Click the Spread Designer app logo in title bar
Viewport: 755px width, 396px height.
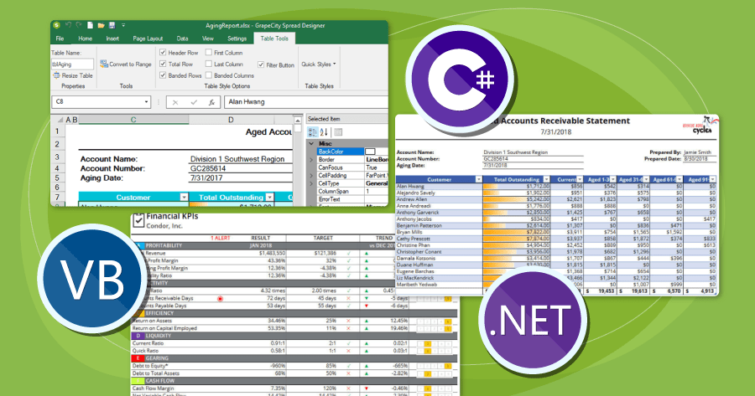56,25
